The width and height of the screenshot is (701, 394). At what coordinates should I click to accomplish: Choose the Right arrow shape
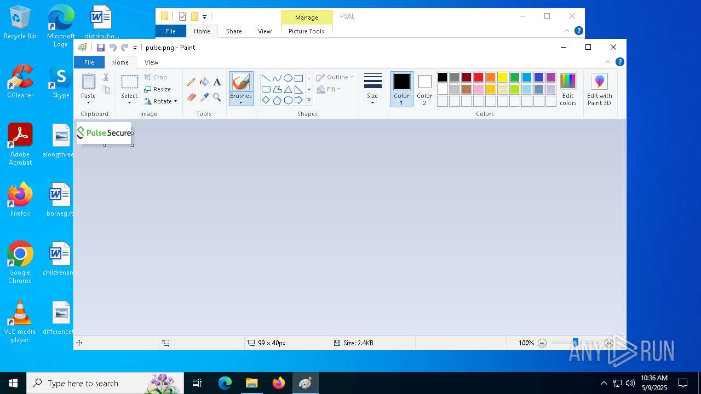pyautogui.click(x=298, y=100)
